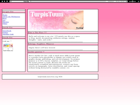Skip to next track in music player
This screenshot has height=105, width=140.
coord(7,1)
